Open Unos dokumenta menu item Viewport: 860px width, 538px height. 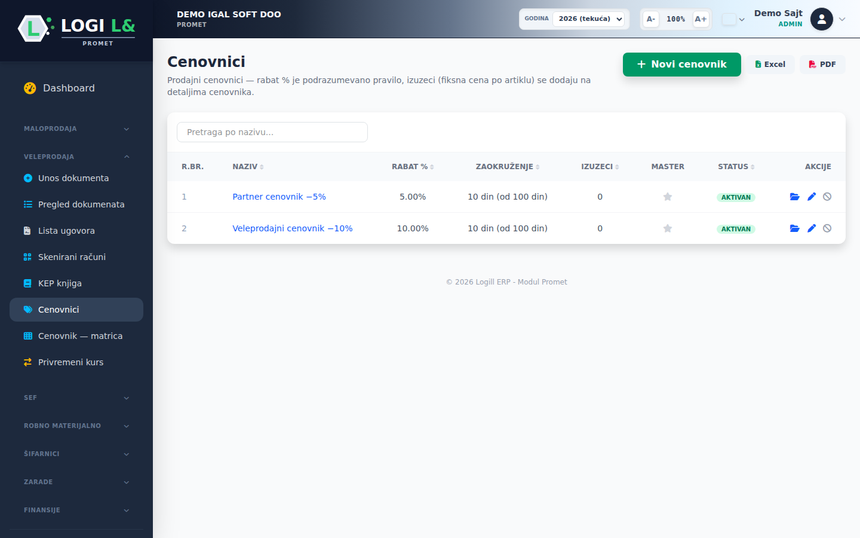point(76,178)
